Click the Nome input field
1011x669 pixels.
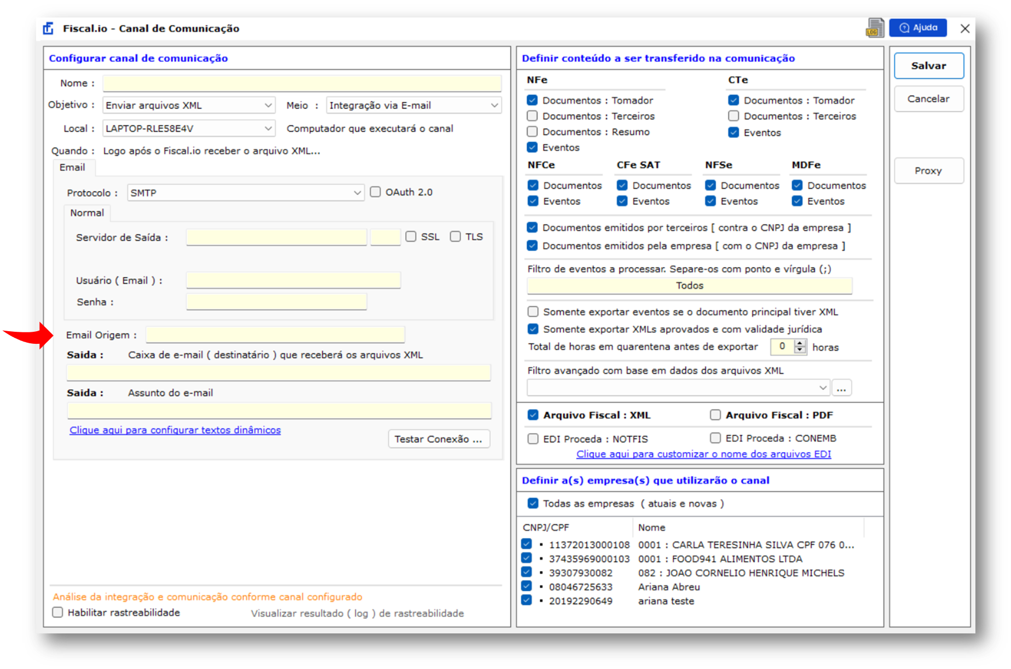click(302, 83)
